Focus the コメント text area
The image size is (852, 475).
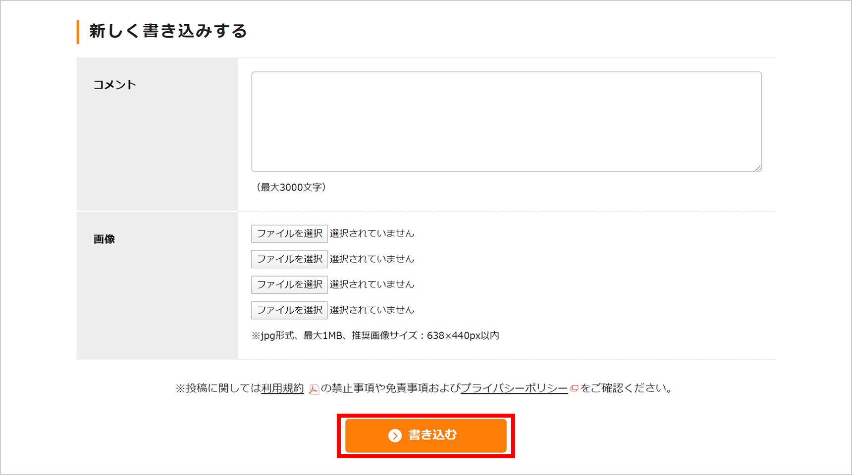(506, 122)
